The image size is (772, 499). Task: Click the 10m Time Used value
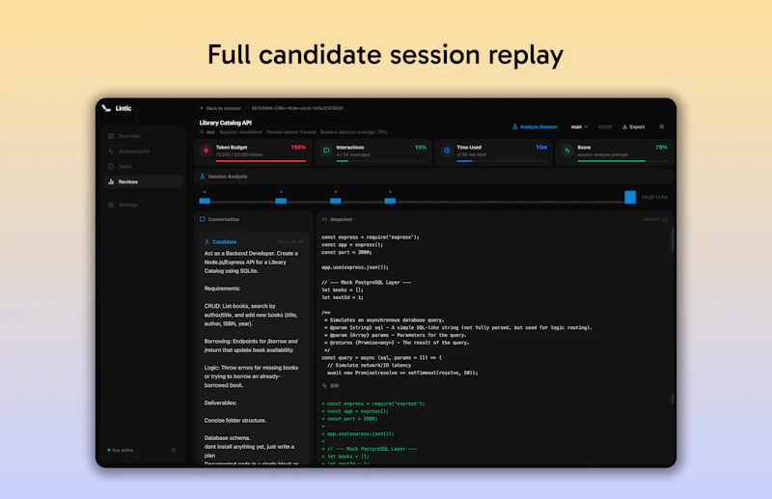(x=541, y=148)
